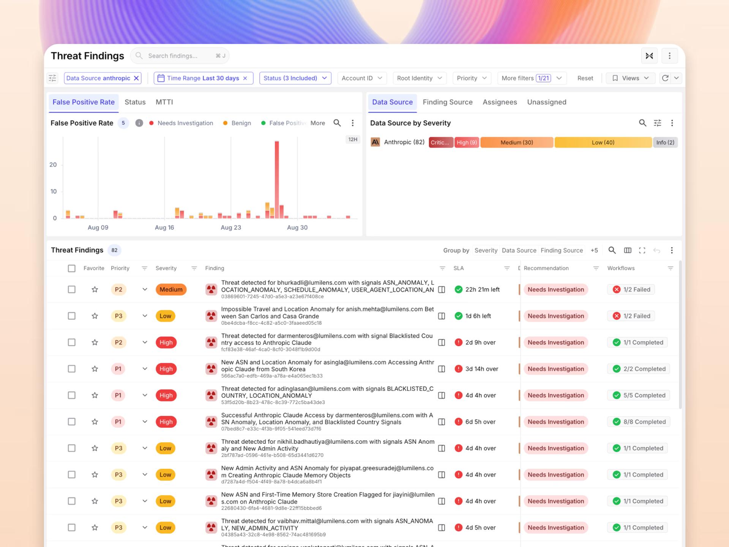729x547 pixels.
Task: Filter the Priority column
Action: pos(144,268)
